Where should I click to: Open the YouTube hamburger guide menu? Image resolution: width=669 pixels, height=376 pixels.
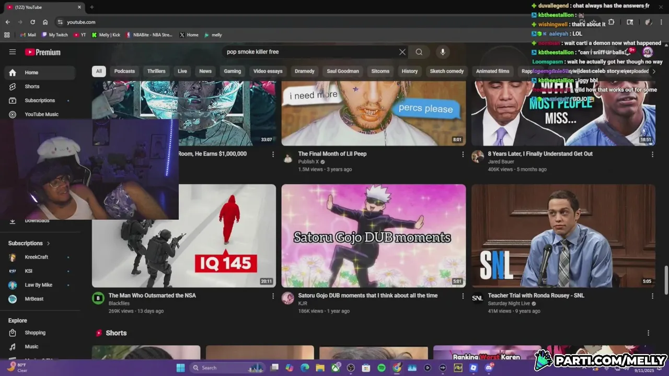[x=13, y=52]
